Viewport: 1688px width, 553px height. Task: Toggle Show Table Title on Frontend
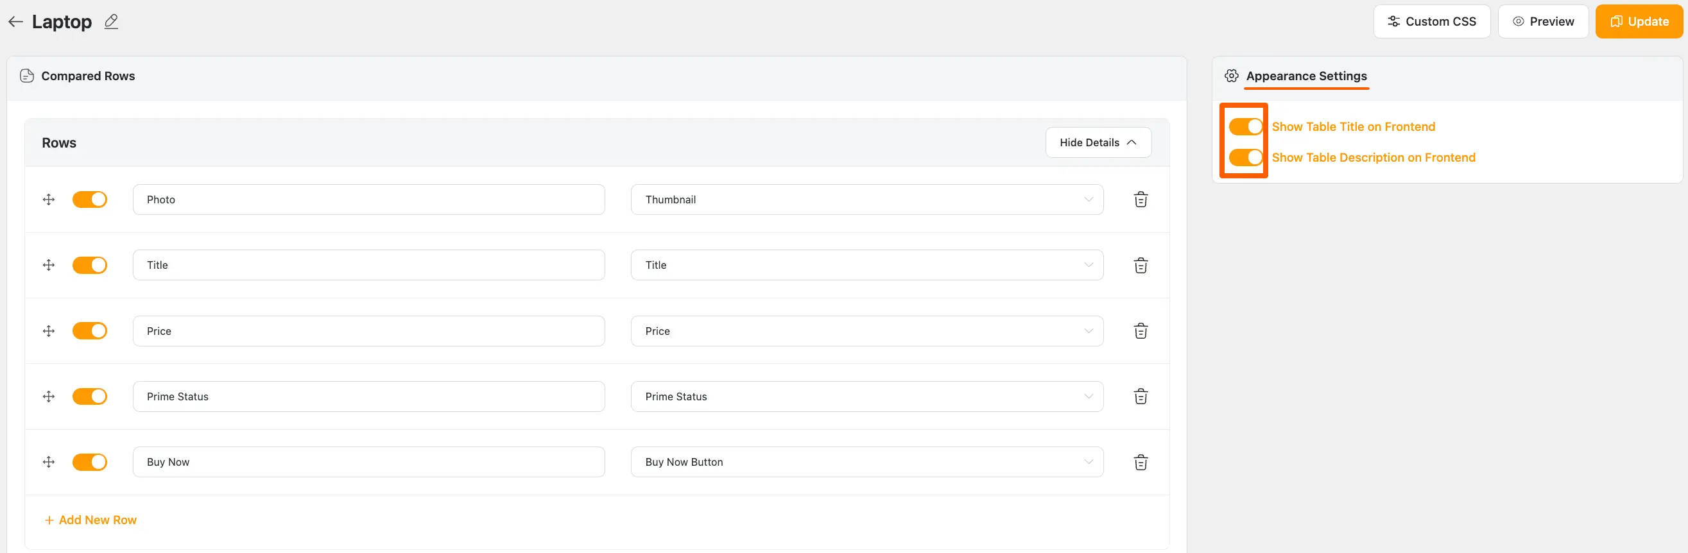pos(1245,126)
